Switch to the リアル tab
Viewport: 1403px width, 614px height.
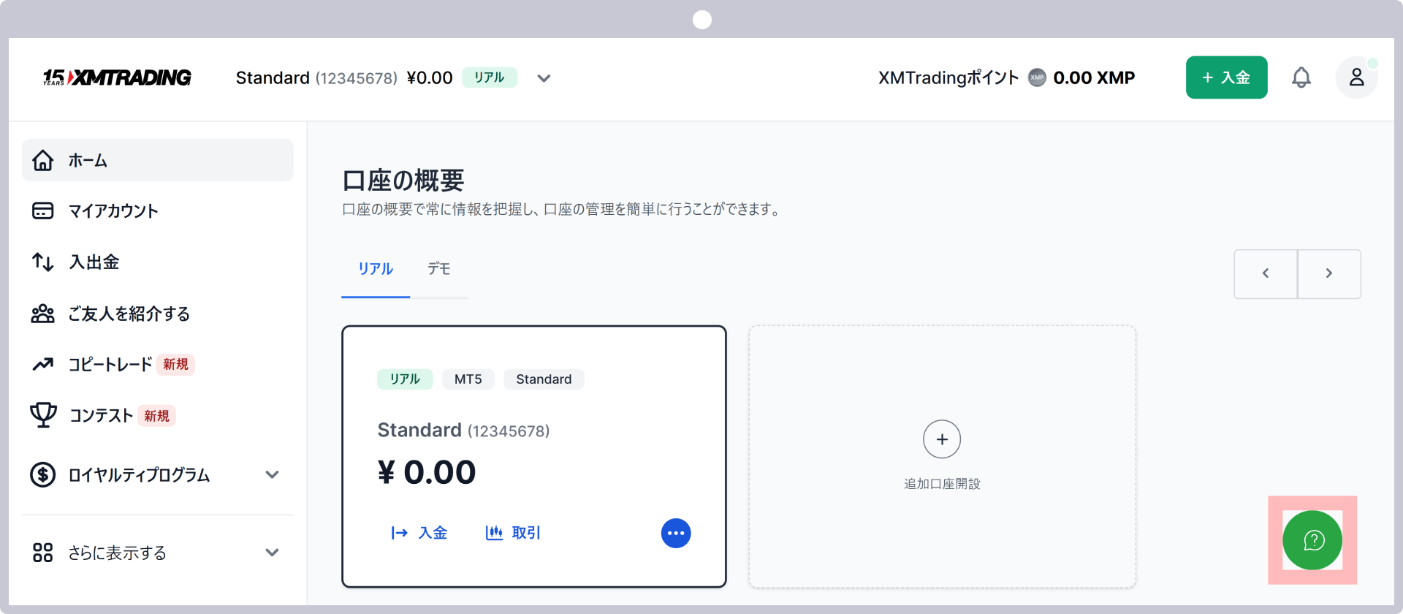[x=376, y=269]
